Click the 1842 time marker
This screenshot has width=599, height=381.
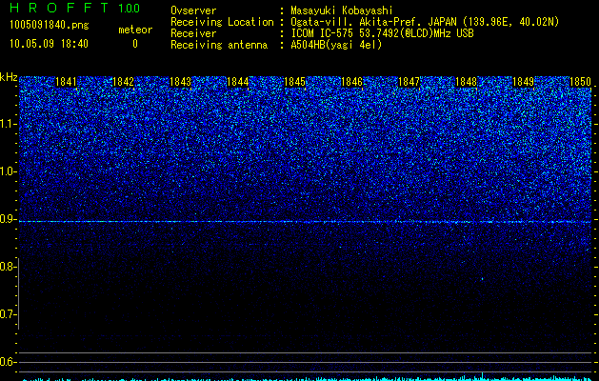click(x=124, y=82)
